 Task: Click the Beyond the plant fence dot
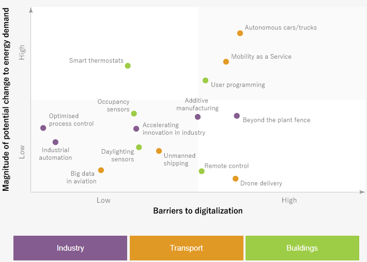click(237, 116)
